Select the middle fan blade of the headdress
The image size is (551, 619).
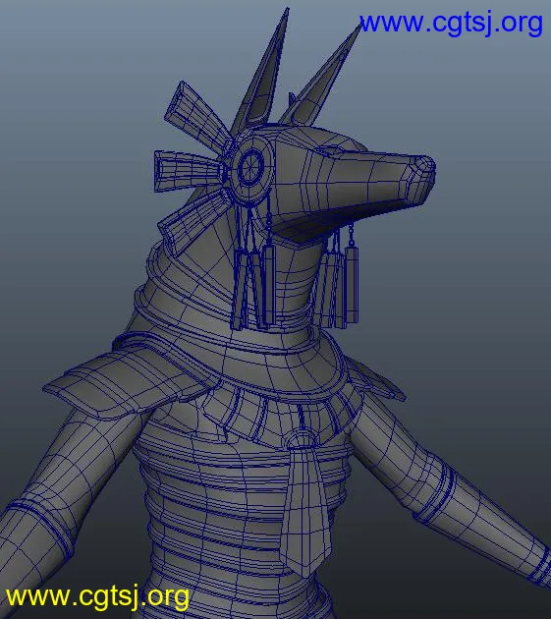coord(192,171)
